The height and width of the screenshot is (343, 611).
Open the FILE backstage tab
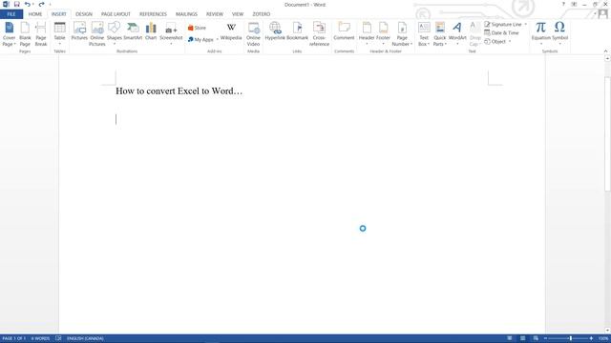(x=11, y=14)
